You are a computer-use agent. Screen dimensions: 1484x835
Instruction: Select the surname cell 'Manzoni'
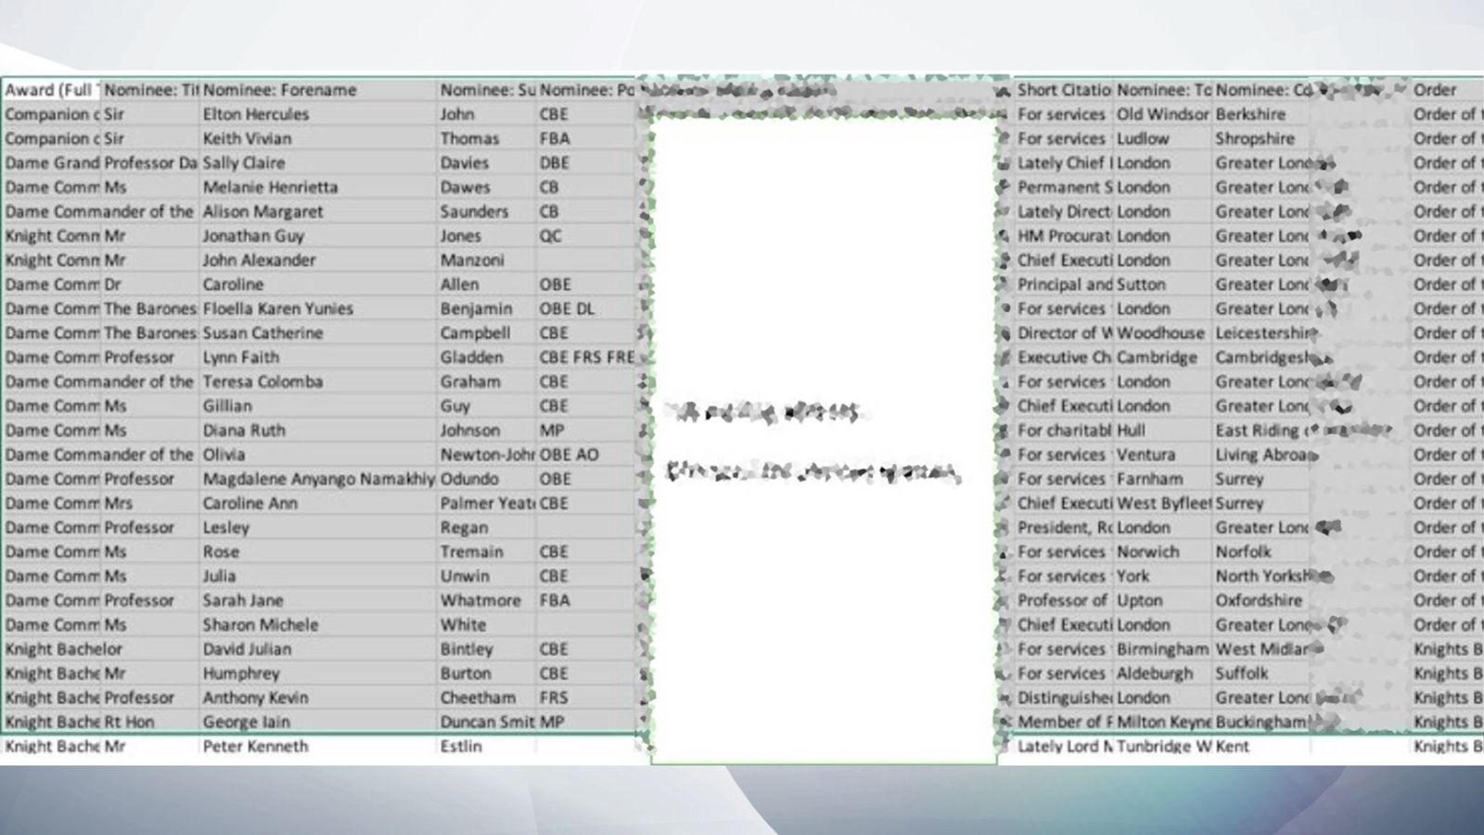coord(486,260)
